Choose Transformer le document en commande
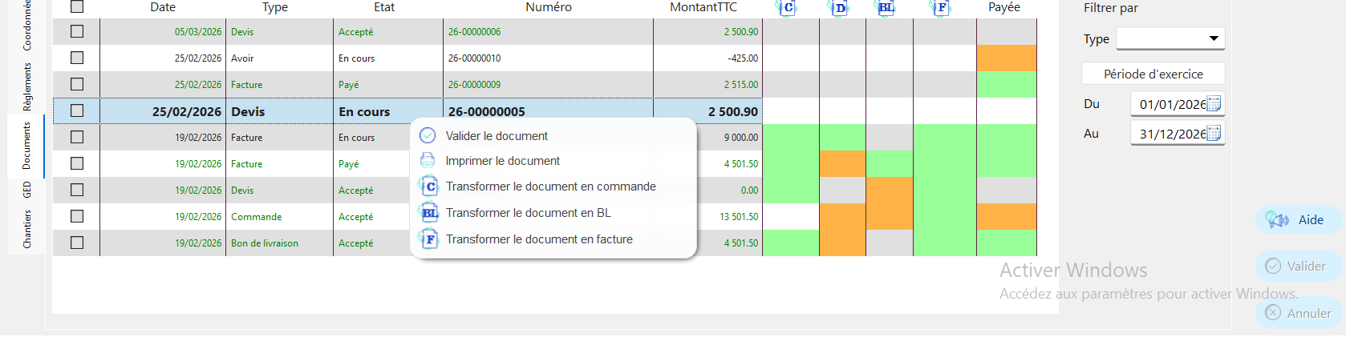 click(x=553, y=187)
